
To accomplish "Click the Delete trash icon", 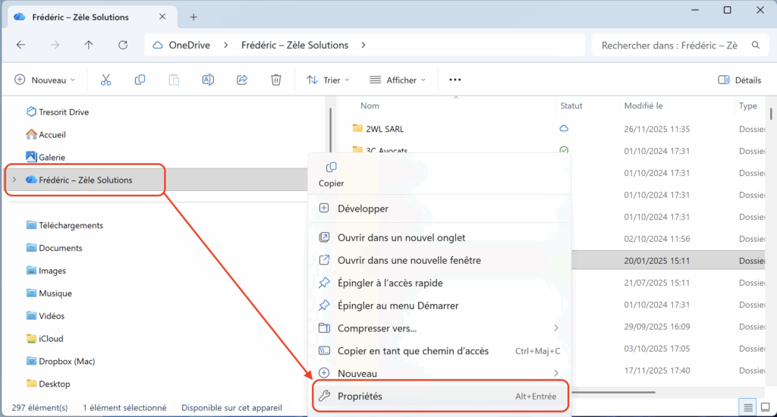I will click(276, 80).
